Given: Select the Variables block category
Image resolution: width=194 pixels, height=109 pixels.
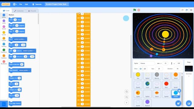Looking at the screenshot, I should tap(4, 56).
